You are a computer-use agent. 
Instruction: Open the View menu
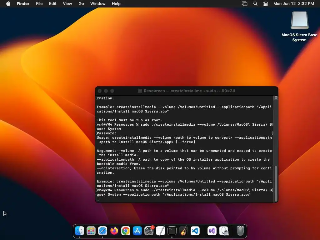(67, 3)
